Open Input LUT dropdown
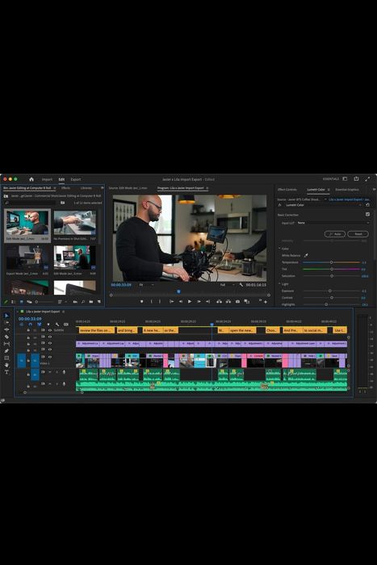This screenshot has height=565, width=377. tap(333, 223)
